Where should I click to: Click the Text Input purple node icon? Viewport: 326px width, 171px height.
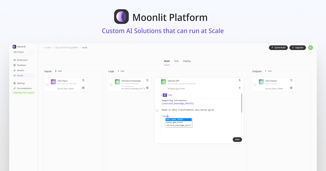53,81
